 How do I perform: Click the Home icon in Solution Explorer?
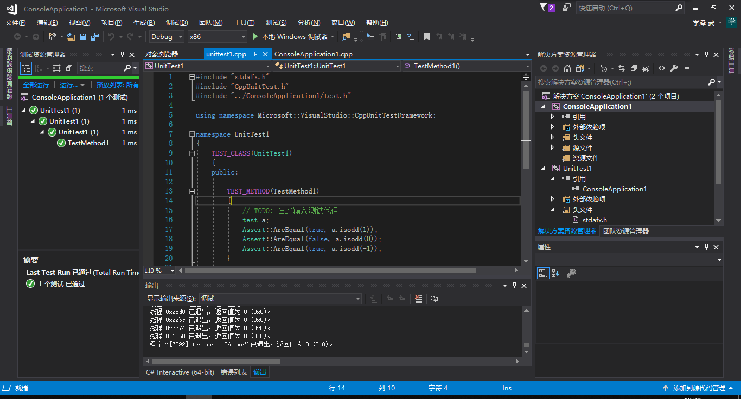click(567, 68)
